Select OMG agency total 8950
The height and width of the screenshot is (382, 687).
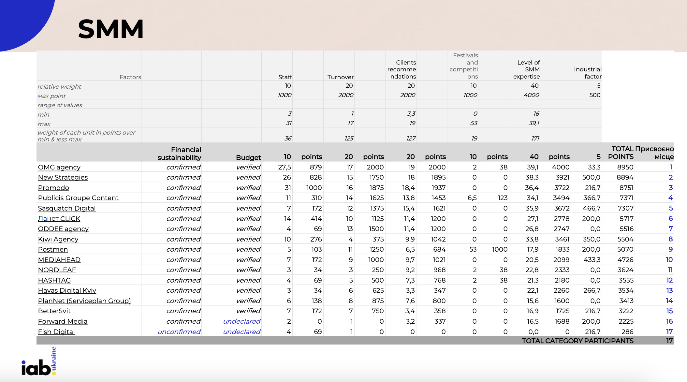pos(625,167)
